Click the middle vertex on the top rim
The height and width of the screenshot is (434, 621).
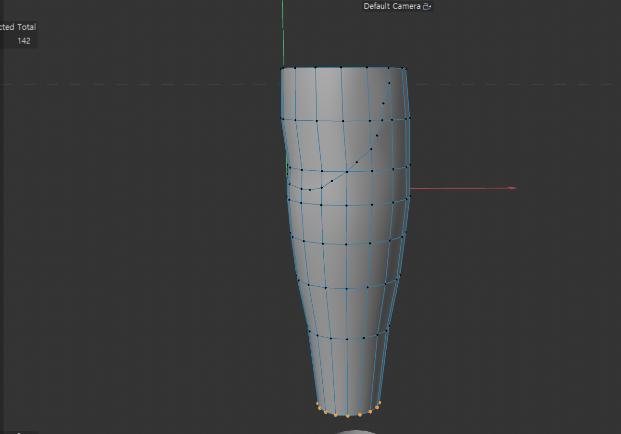pyautogui.click(x=341, y=68)
